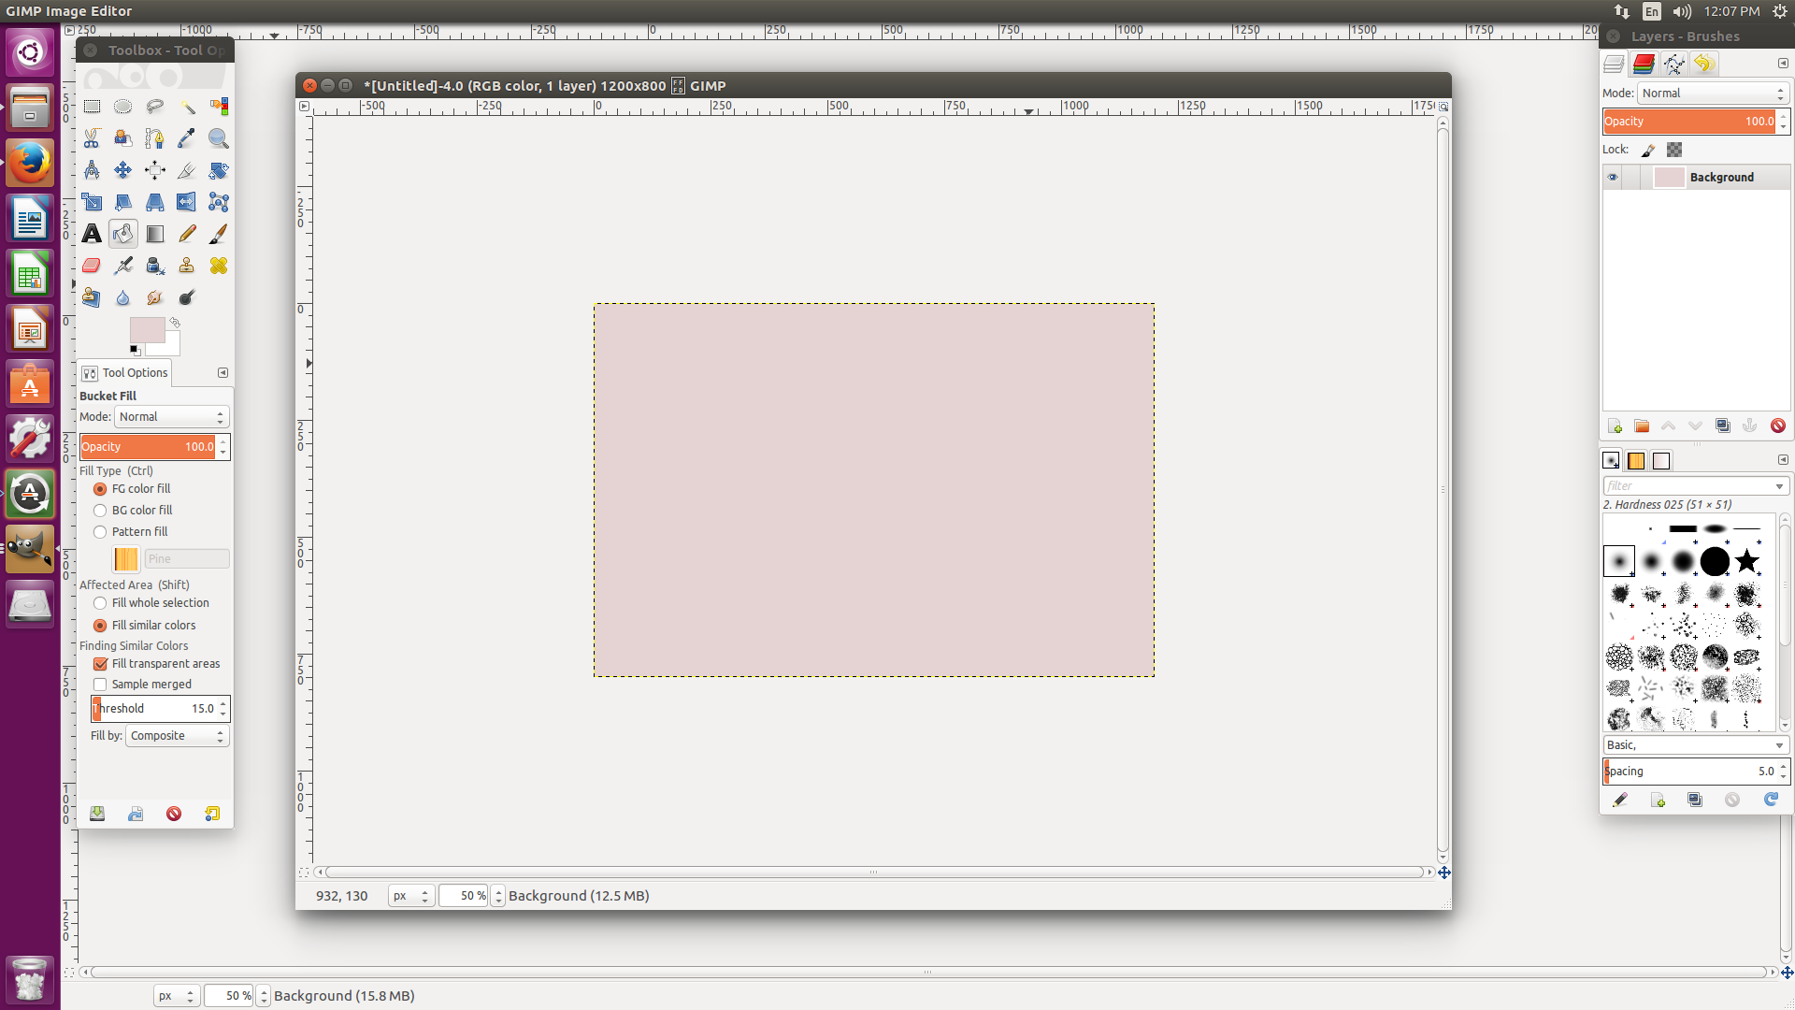
Task: Click the foreground color swatch
Action: pos(146,329)
